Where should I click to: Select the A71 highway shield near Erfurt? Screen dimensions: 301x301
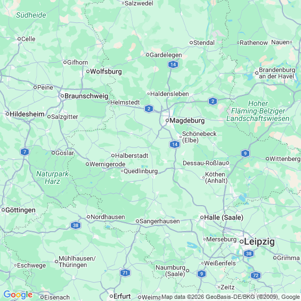[x=125, y=273]
